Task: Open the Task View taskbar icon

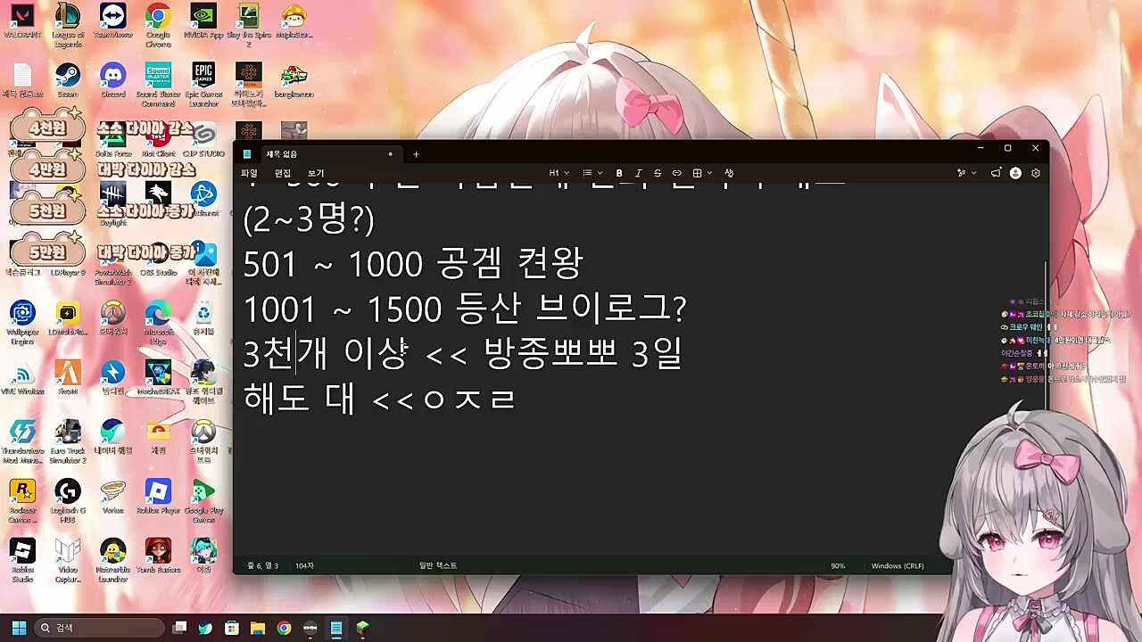Action: point(179,628)
